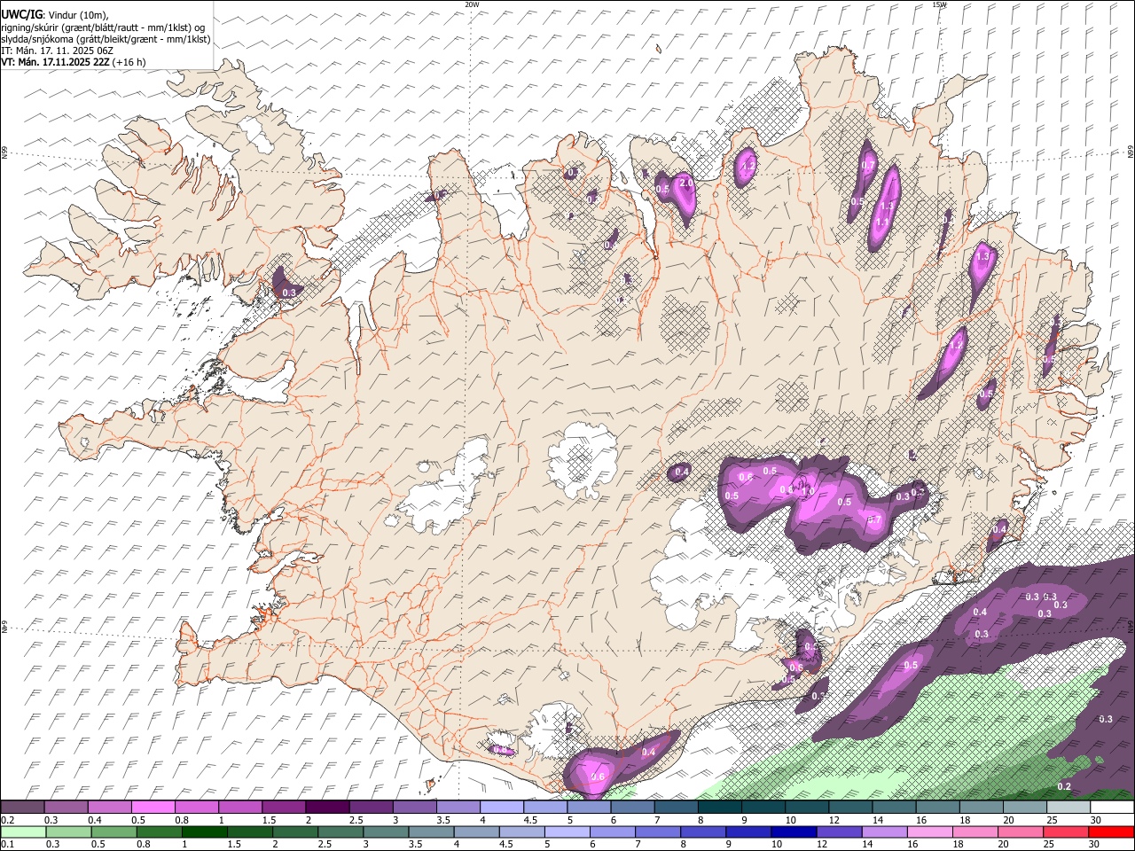The image size is (1135, 851).
Task: Select the upper-row swatch starting at 16
Action: pos(936,808)
